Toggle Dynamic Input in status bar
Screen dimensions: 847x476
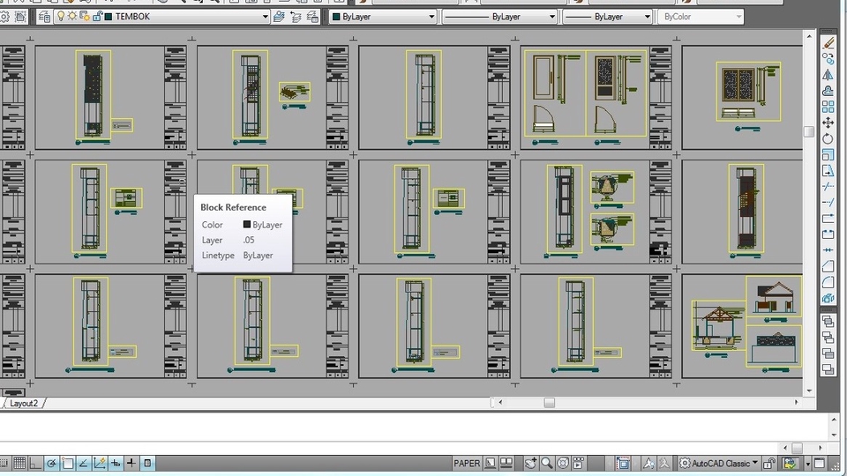tap(115, 463)
